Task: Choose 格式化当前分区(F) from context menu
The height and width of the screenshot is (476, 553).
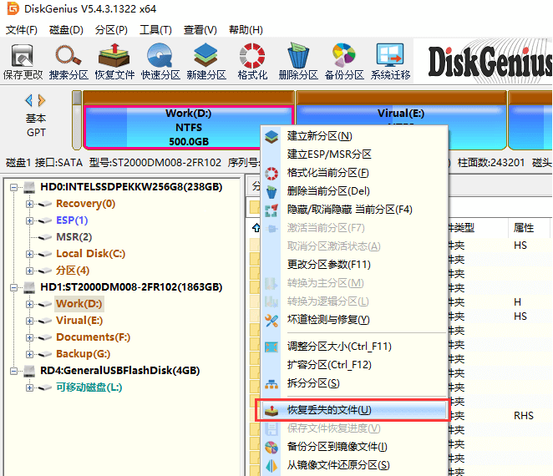Action: click(x=354, y=173)
